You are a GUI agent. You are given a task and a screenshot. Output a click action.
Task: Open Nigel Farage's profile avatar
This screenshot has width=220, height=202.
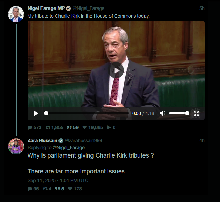pos(16,14)
